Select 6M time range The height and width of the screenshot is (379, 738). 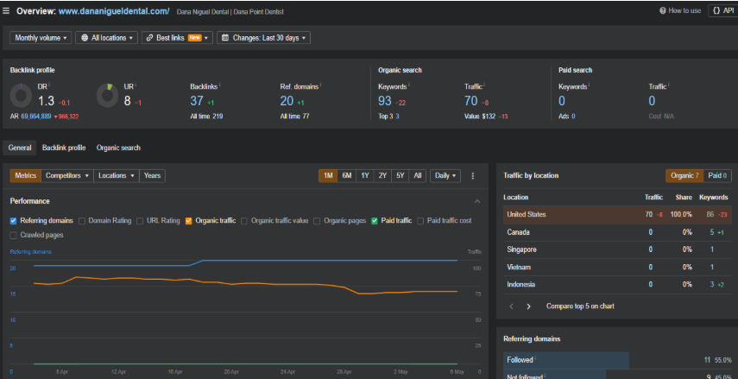pyautogui.click(x=347, y=175)
